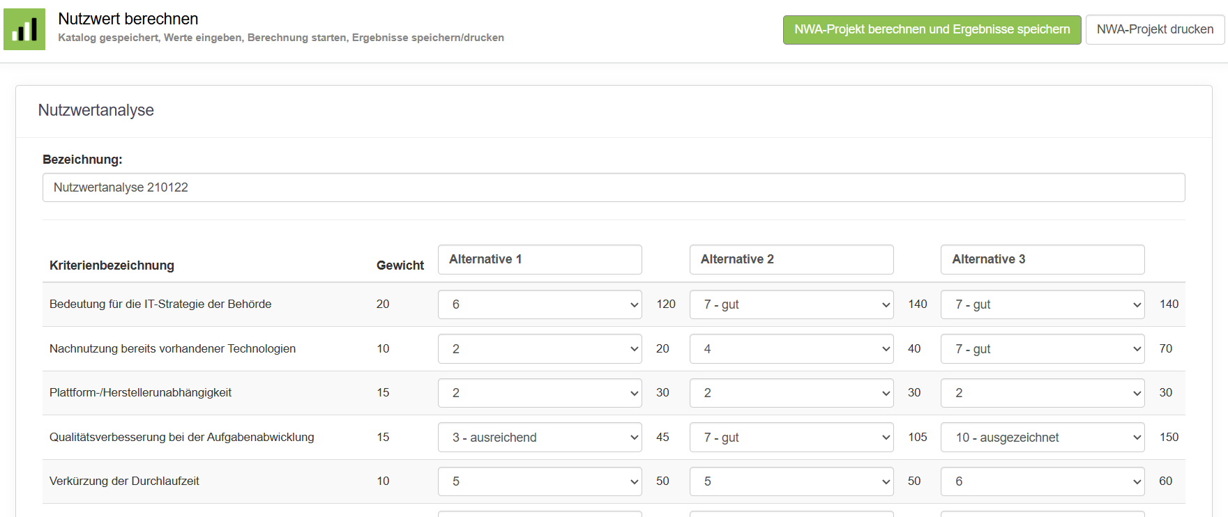1228x517 pixels.
Task: Expand Alternative 3 dropdown for Verkürzung der Durchlaufzeit
Action: click(1042, 481)
